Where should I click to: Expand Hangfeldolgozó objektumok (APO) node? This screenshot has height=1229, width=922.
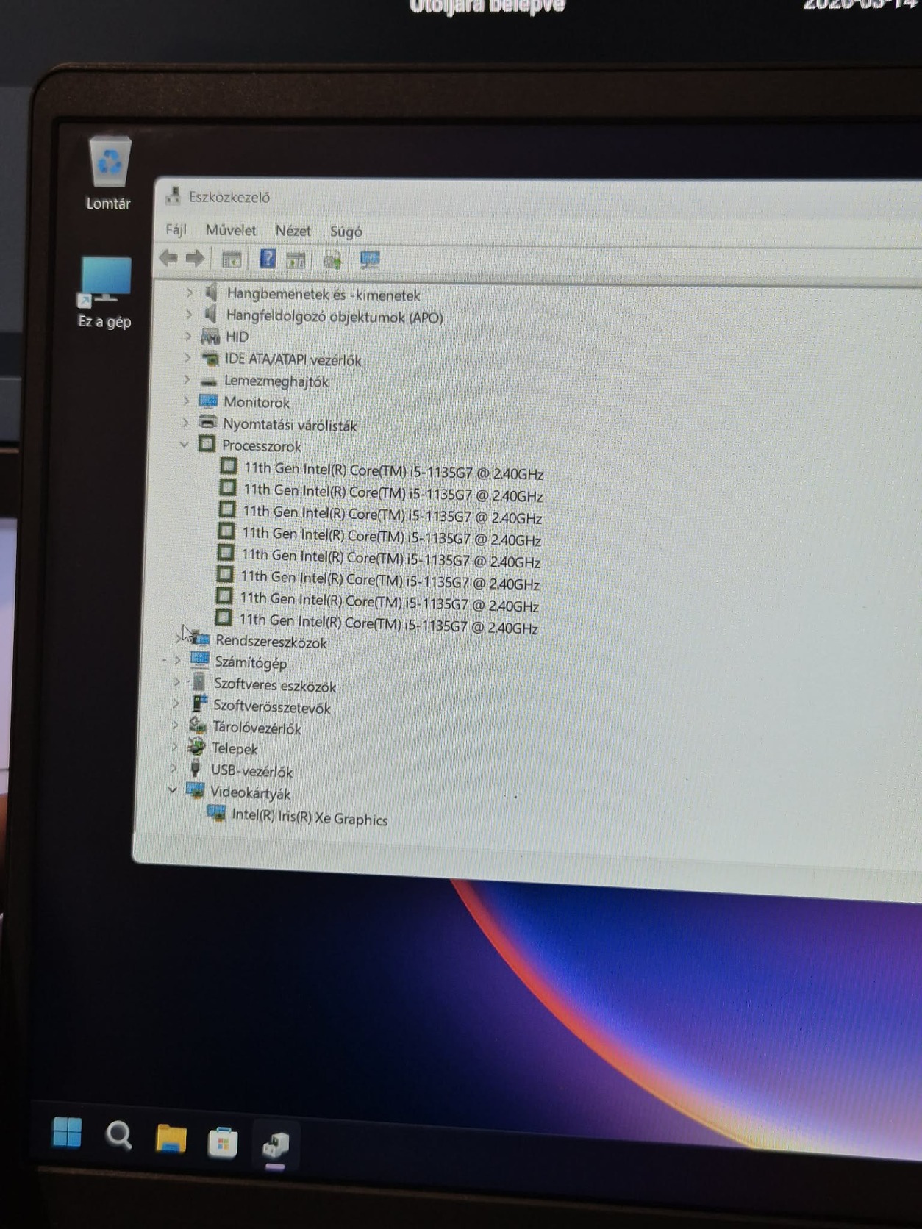(x=189, y=315)
